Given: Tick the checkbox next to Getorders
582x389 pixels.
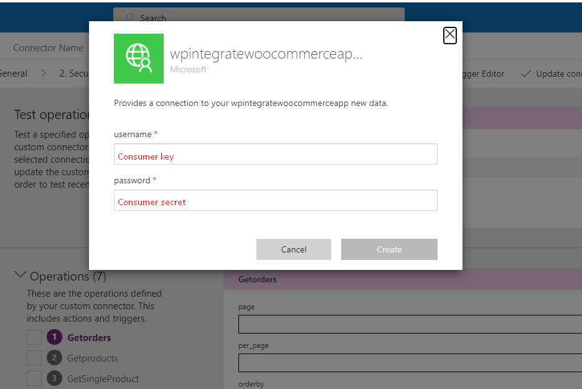Looking at the screenshot, I should 34,337.
